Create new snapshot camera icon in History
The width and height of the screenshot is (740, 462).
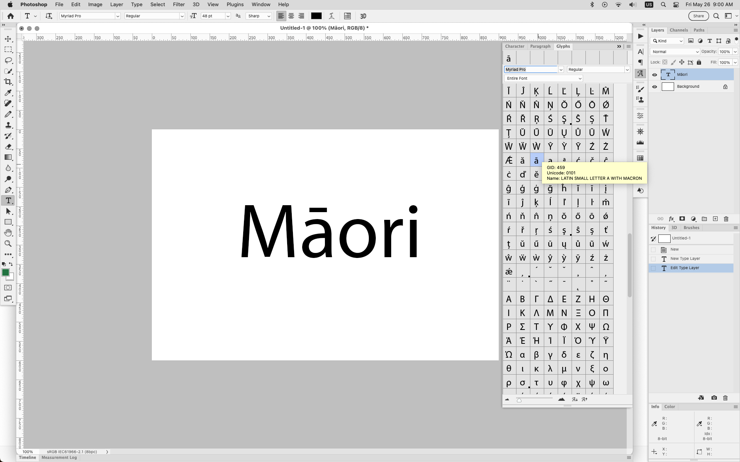tap(714, 398)
